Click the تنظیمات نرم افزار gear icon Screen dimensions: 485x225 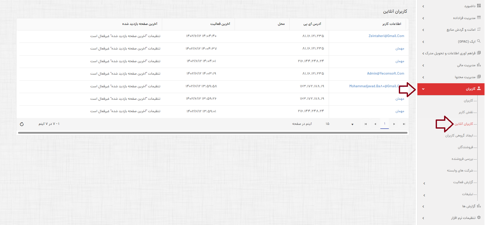tap(479, 217)
